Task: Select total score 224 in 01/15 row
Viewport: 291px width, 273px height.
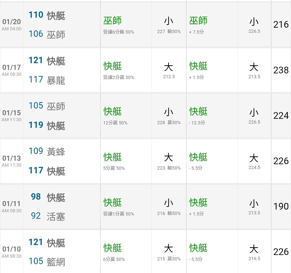Action: click(x=281, y=116)
